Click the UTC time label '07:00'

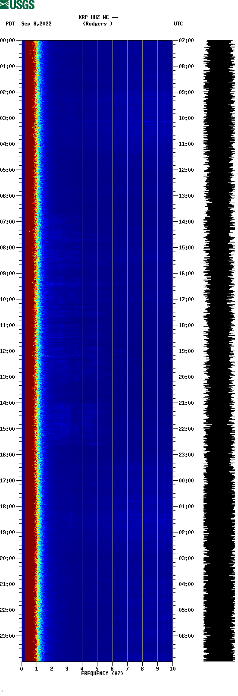pyautogui.click(x=186, y=41)
